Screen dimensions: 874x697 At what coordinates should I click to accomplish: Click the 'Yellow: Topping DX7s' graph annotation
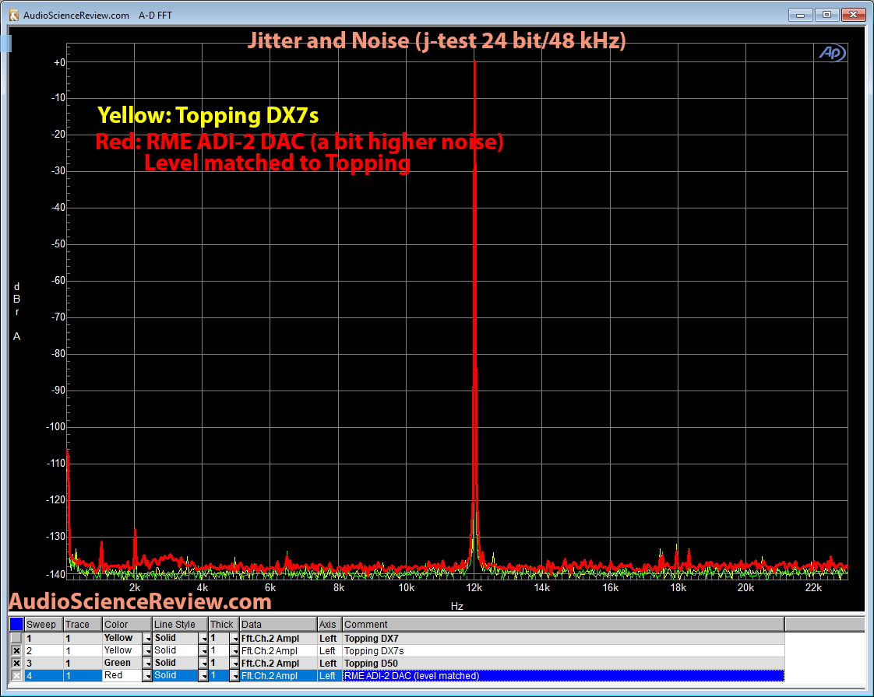tap(208, 115)
